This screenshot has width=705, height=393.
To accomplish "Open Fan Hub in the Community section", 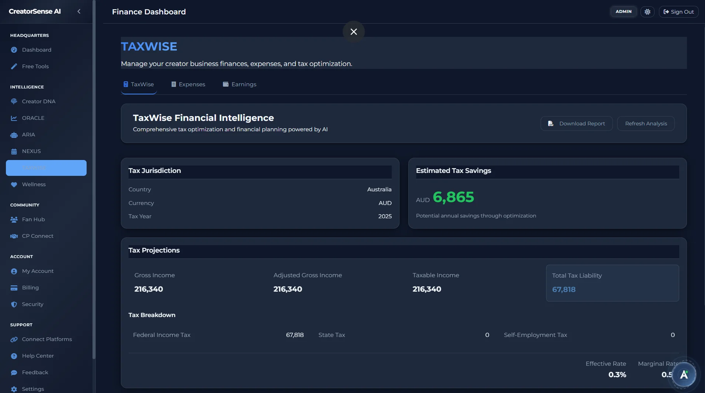I will point(33,219).
